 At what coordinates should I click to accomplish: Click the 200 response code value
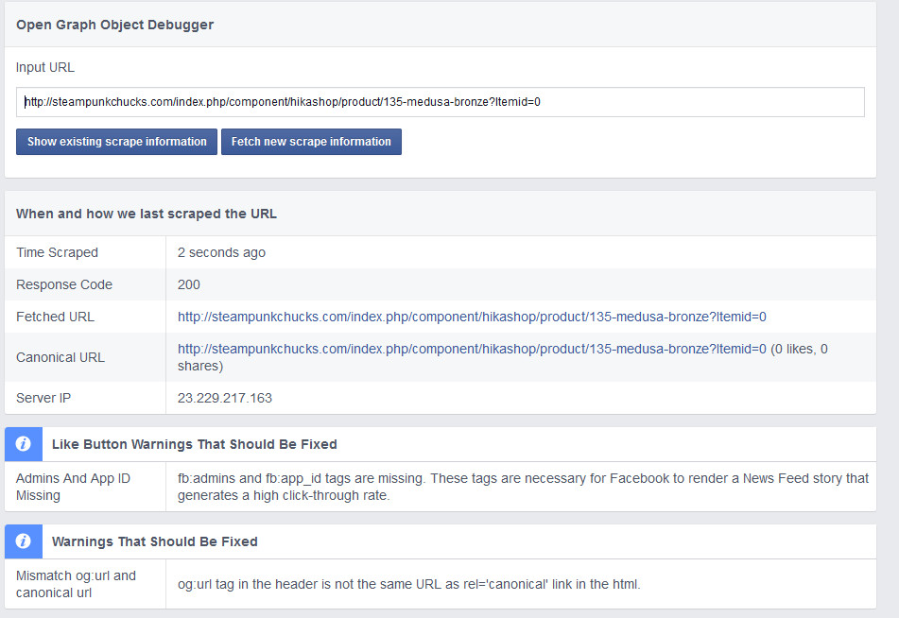click(x=189, y=284)
